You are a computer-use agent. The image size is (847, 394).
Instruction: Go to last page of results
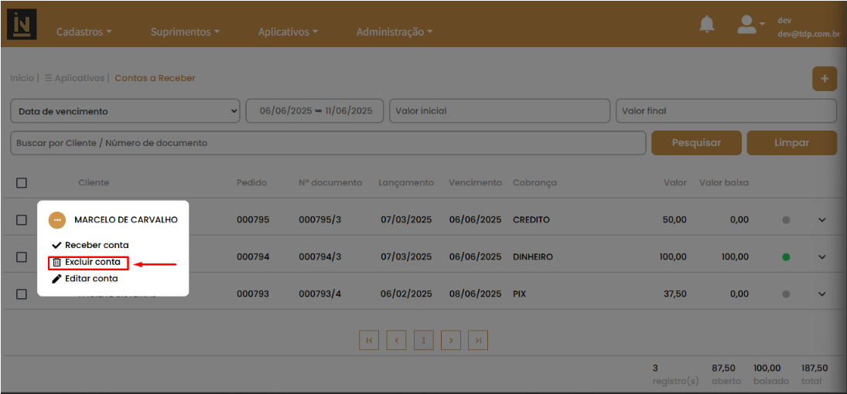(478, 341)
